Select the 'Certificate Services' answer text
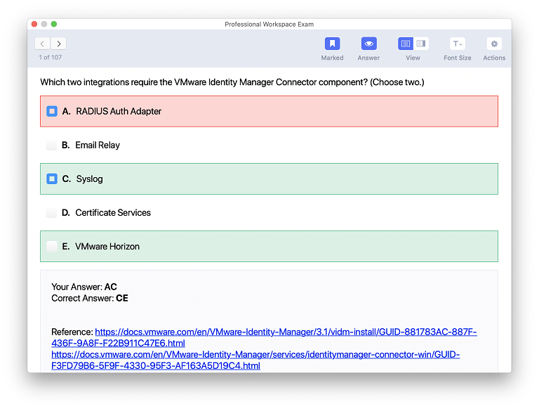This screenshot has height=409, width=539. point(113,212)
